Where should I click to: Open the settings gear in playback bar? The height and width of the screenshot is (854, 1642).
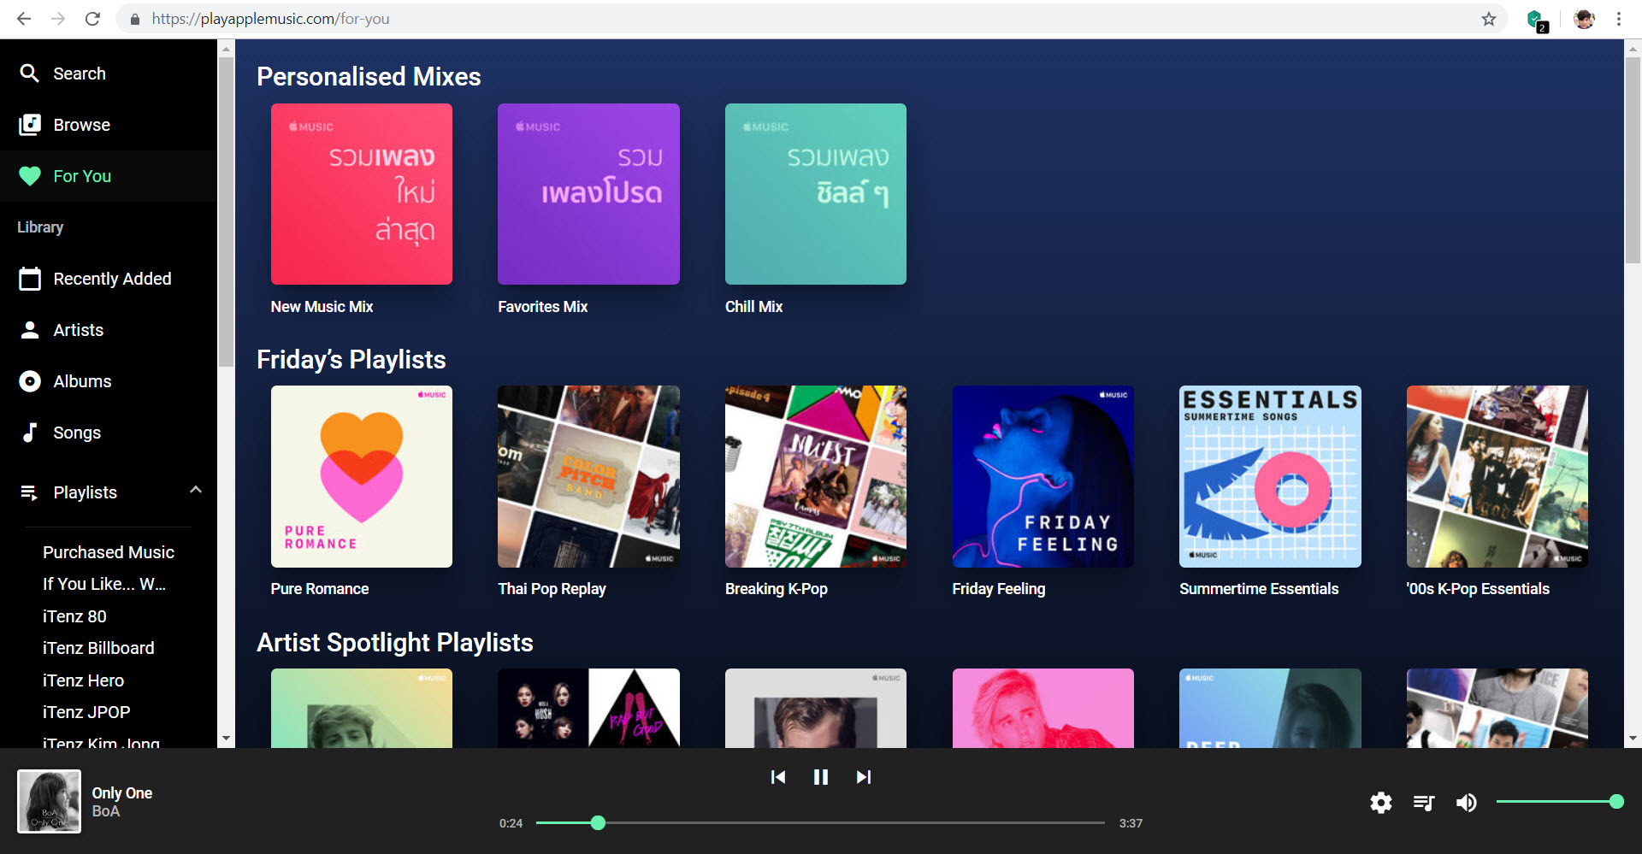(x=1380, y=803)
